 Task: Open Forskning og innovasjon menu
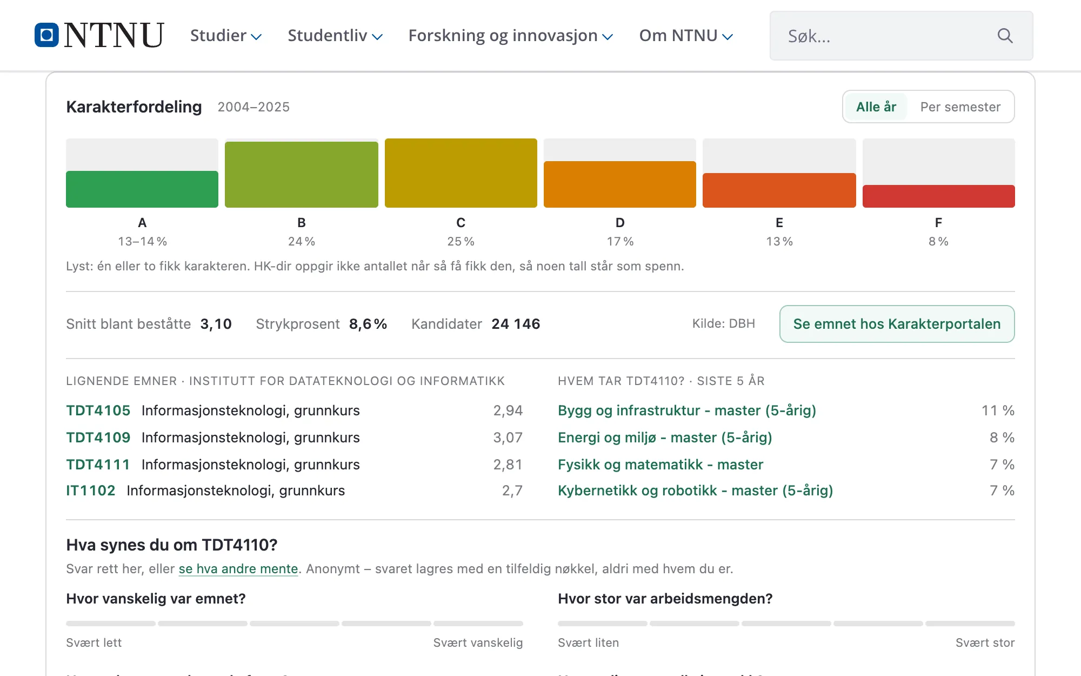[511, 36]
